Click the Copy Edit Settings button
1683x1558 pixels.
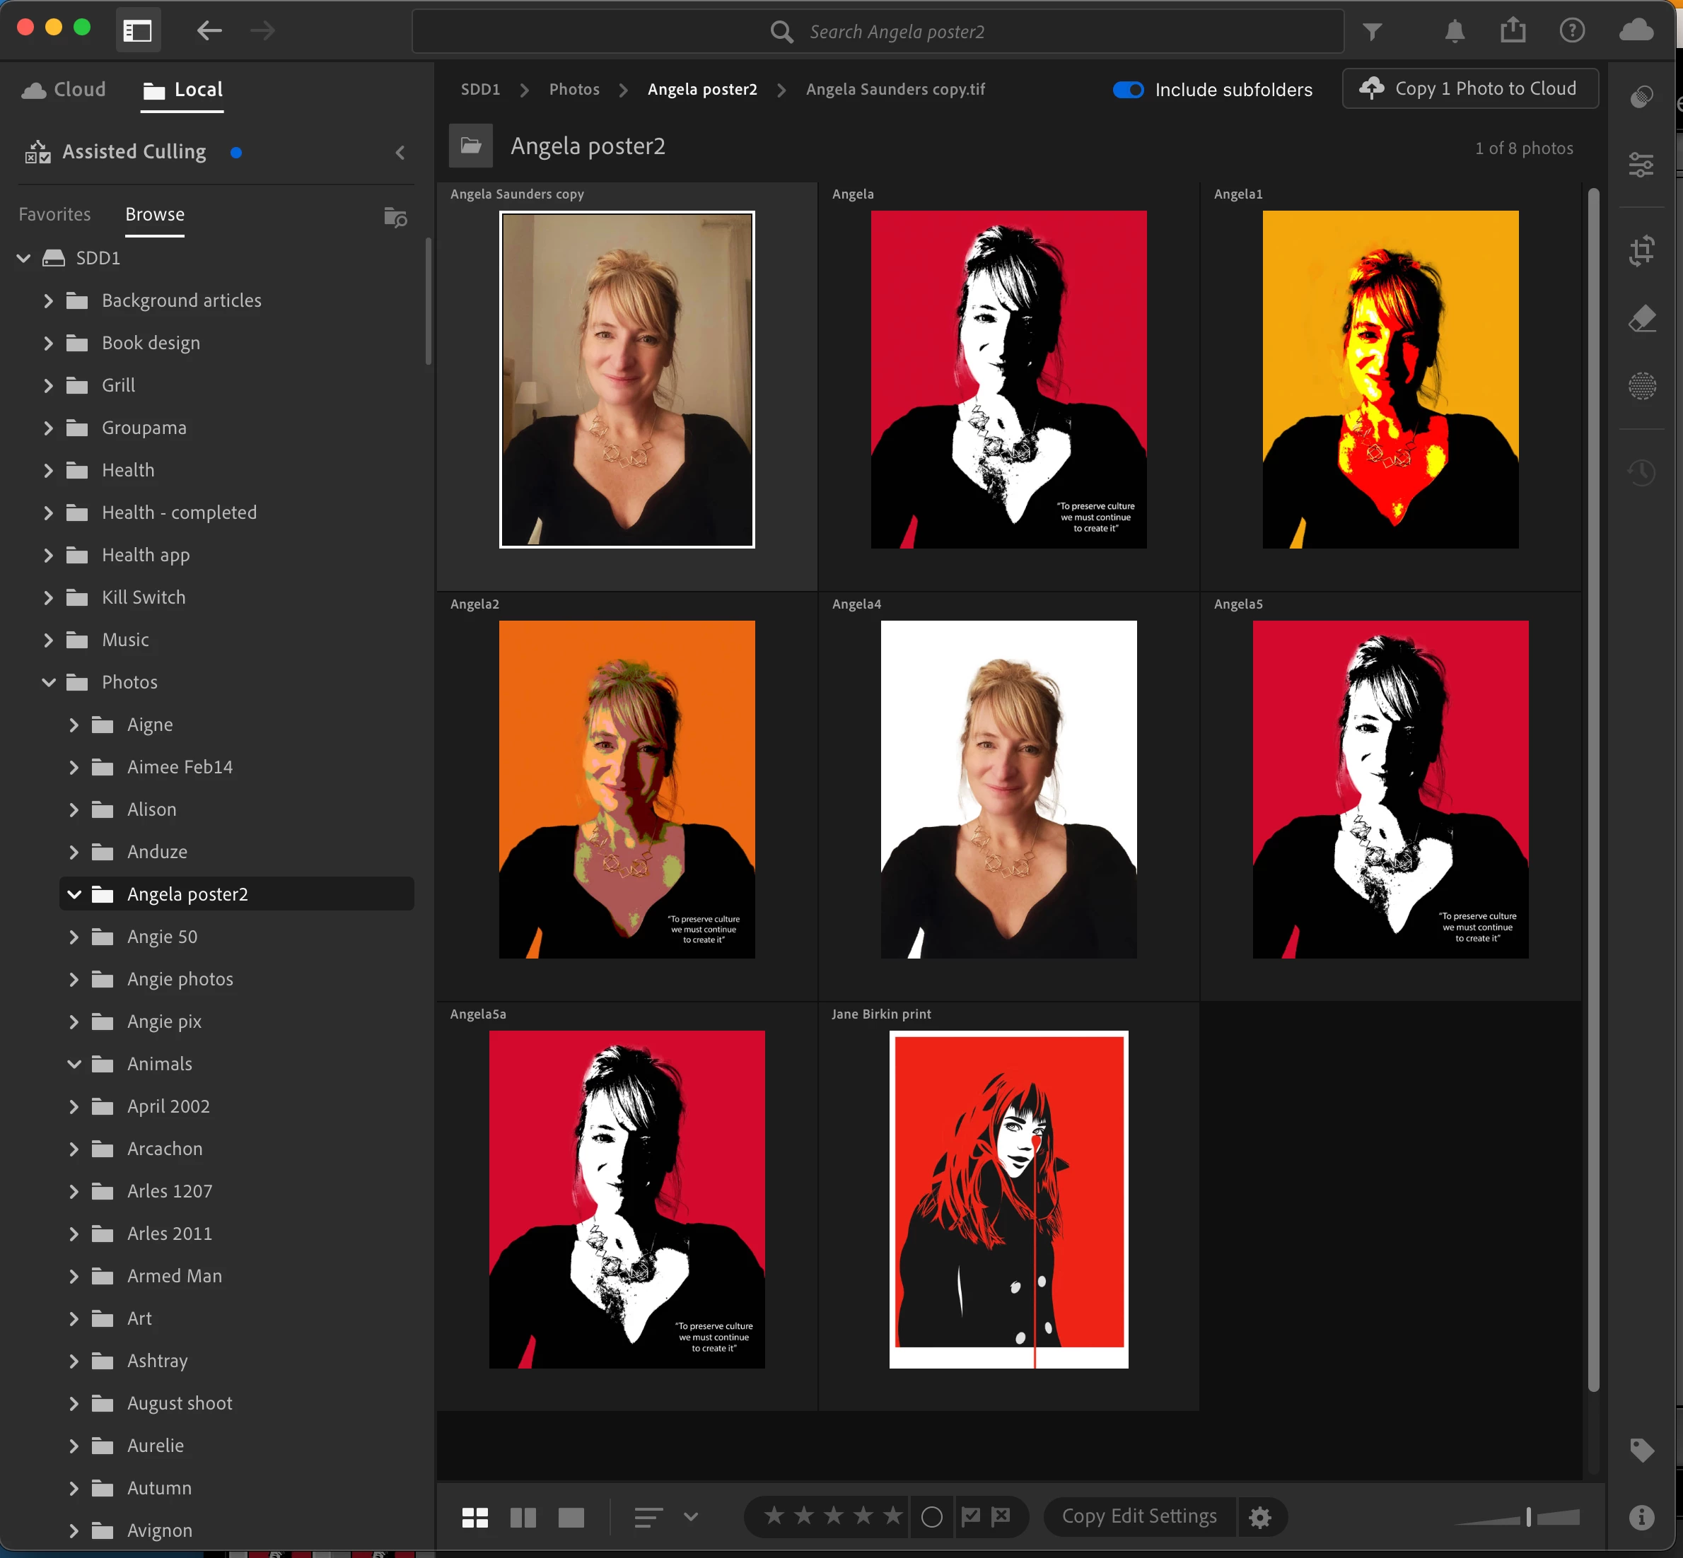point(1138,1517)
